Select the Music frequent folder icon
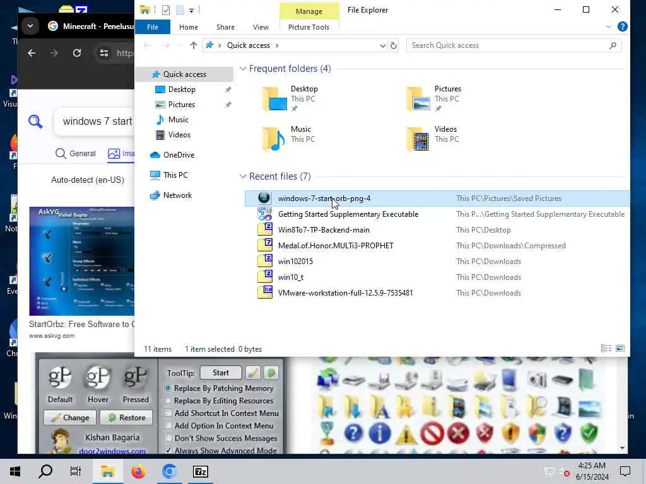 [274, 139]
